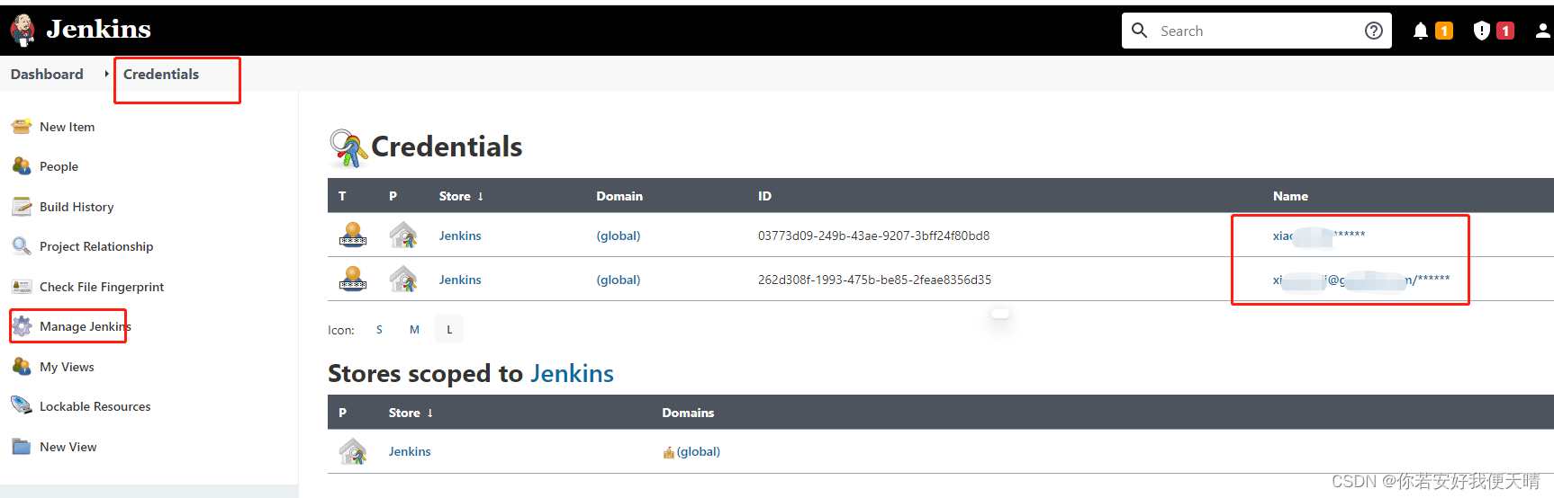Image resolution: width=1554 pixels, height=498 pixels.
Task: Click the Jenkins title text in header
Action: 99,30
